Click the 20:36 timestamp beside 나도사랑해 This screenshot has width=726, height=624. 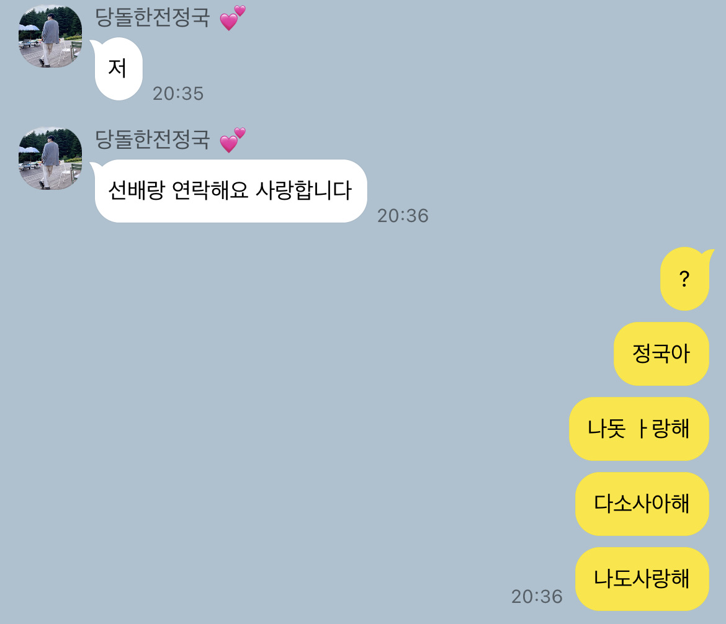[x=537, y=597]
